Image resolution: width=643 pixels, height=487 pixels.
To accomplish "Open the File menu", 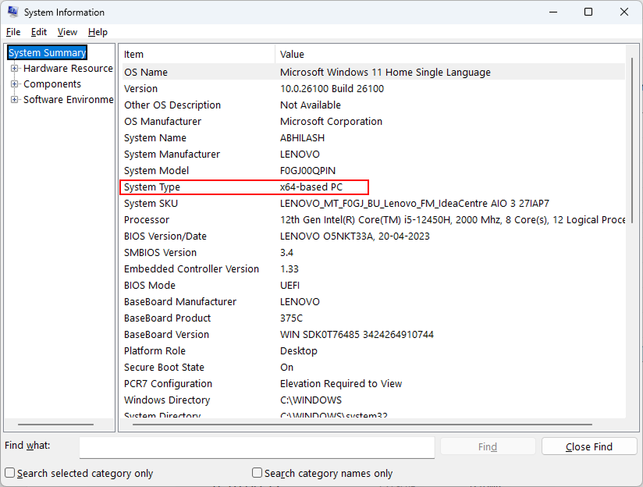I will [13, 32].
